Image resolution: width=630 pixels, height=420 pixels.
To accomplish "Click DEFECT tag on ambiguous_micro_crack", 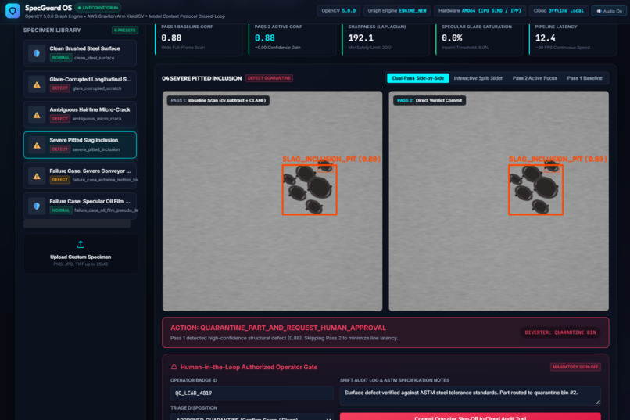I will (x=60, y=119).
